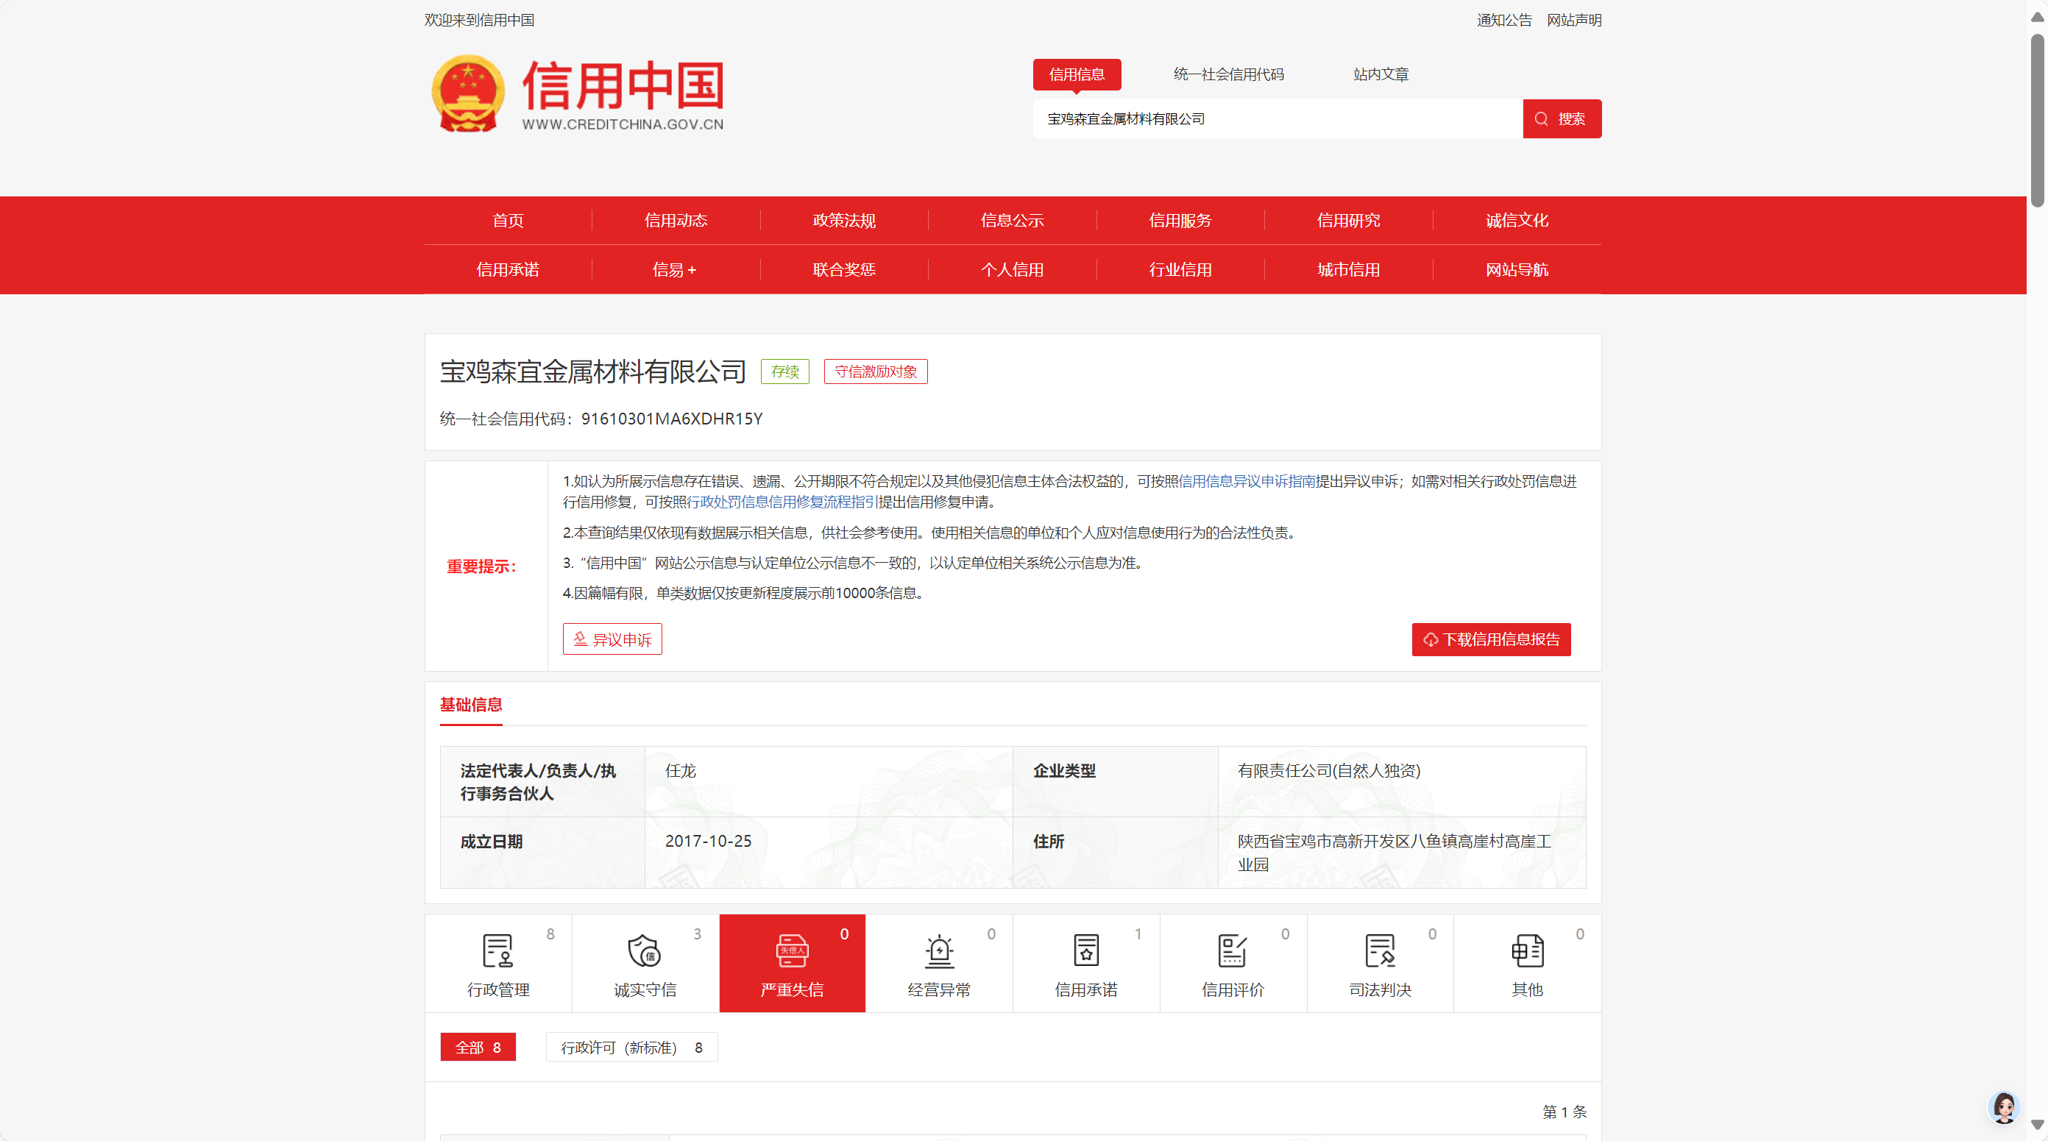Image resolution: width=2048 pixels, height=1141 pixels.
Task: Click 下载信用信息报告 button
Action: pyautogui.click(x=1492, y=639)
